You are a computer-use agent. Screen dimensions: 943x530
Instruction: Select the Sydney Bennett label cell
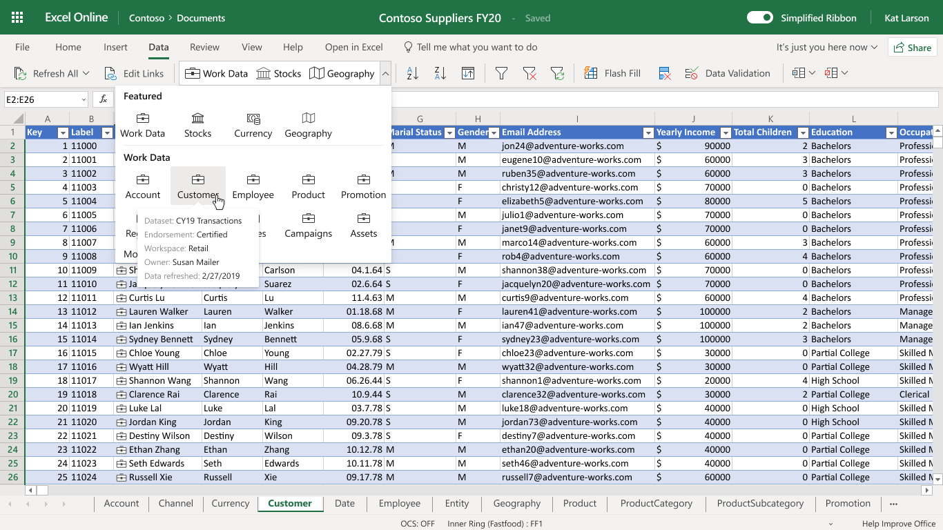(157, 339)
